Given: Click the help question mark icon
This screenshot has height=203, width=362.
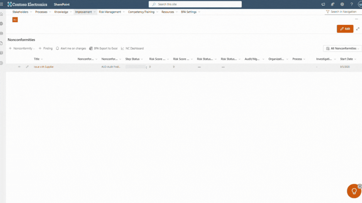Looking at the screenshot, I should pos(352,4).
